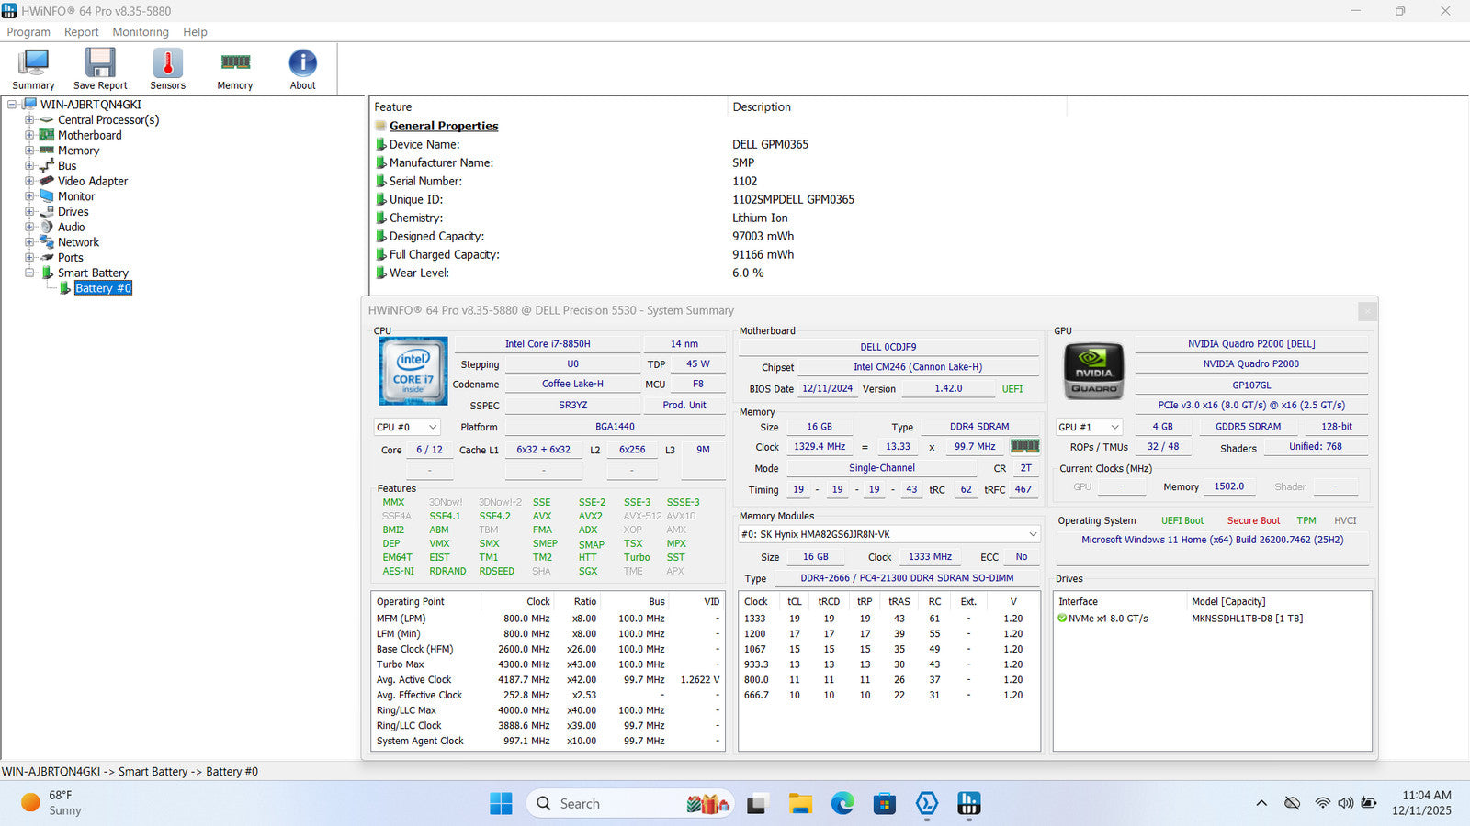The image size is (1470, 826).
Task: Expand the Motherboard tree node
Action: click(x=29, y=135)
